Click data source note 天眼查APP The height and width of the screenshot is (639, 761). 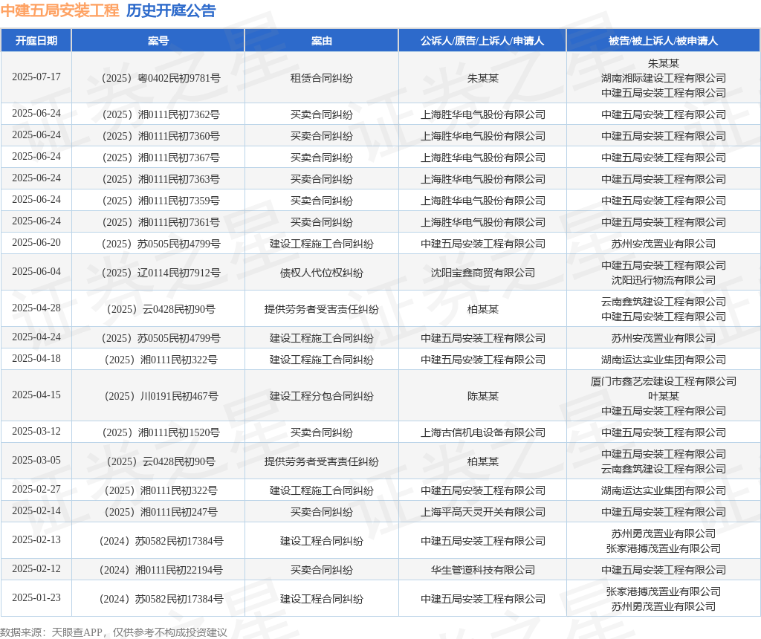point(77,632)
